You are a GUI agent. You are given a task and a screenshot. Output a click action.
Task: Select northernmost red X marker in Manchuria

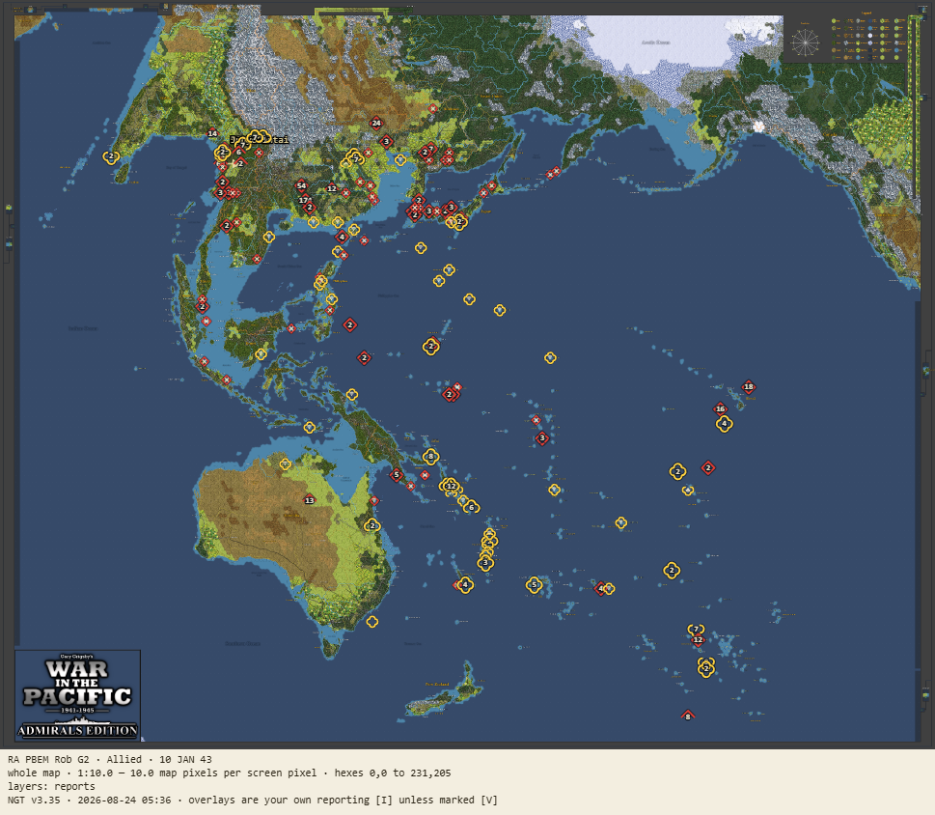[433, 108]
